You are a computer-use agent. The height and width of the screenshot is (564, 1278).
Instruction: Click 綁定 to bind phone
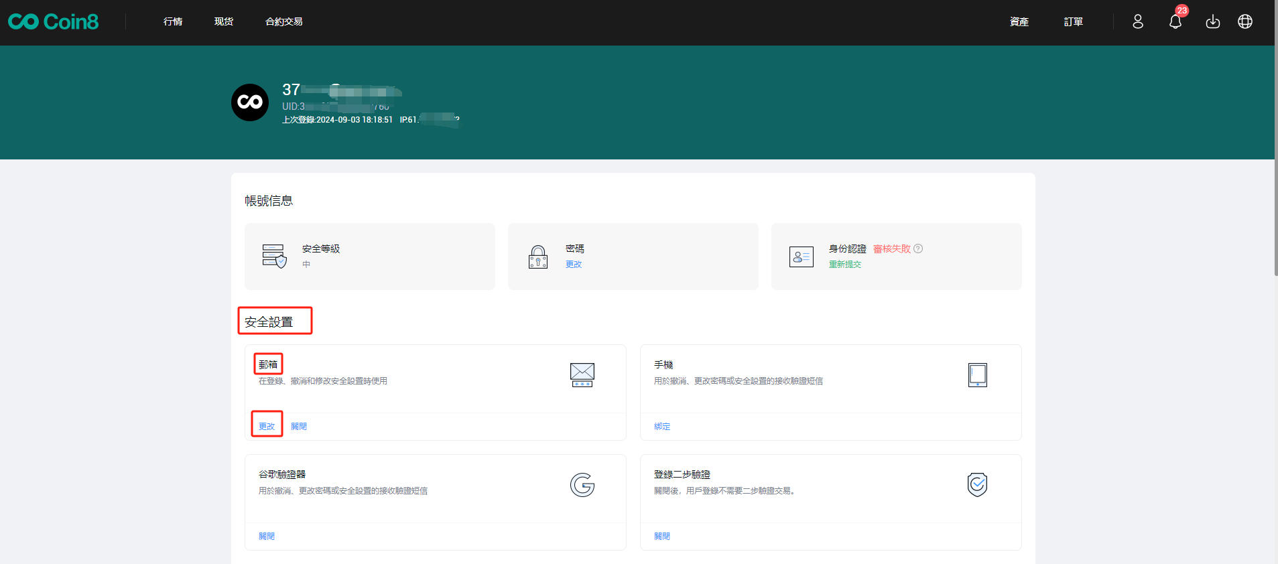(x=662, y=426)
